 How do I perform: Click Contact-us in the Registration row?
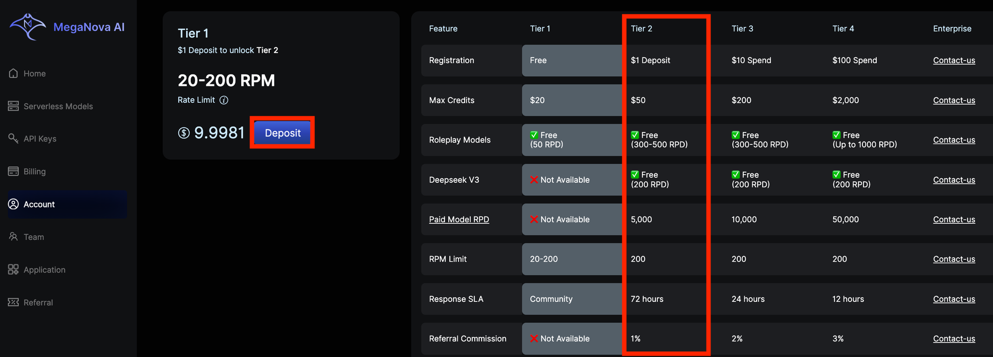pyautogui.click(x=954, y=60)
